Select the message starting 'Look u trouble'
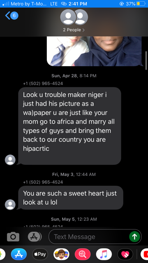This screenshot has width=148, height=263. 69,126
